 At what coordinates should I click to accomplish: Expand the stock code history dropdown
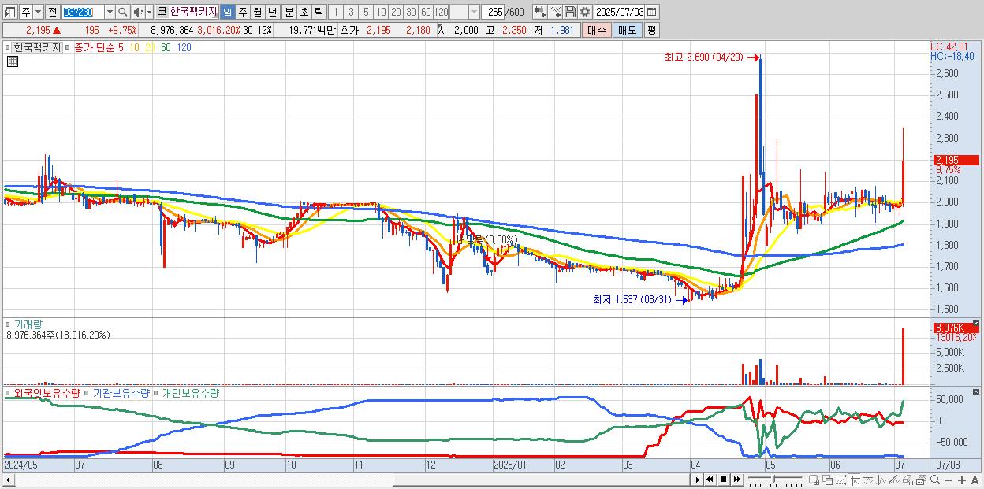(x=110, y=12)
